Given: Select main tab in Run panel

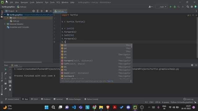Looking at the screenshot, I should point(16,65).
